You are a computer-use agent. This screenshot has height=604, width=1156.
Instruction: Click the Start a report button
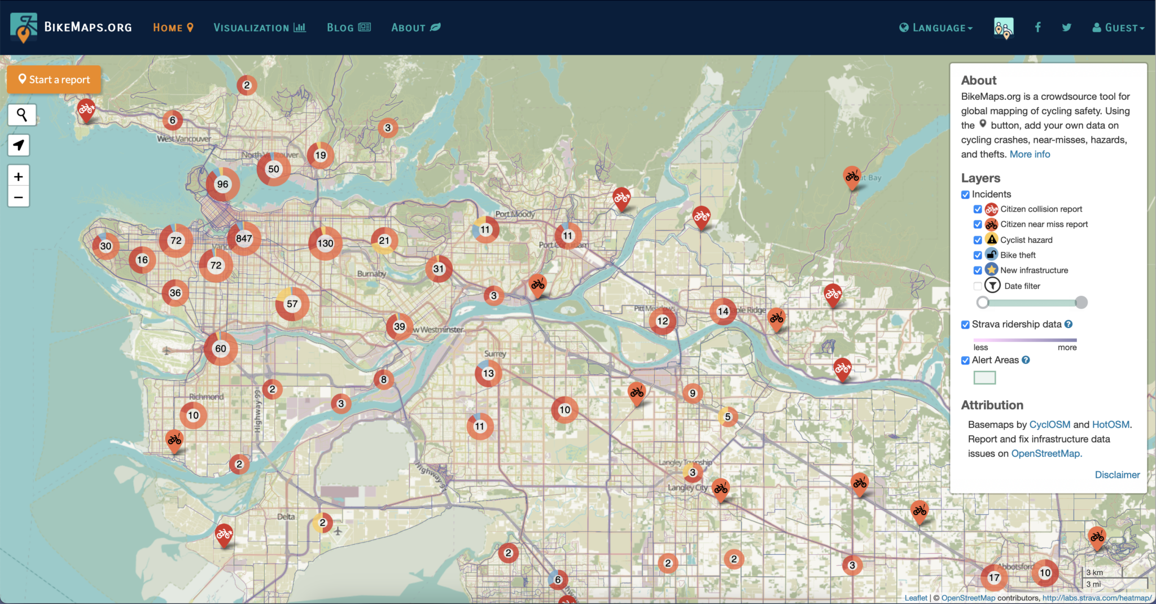click(x=54, y=80)
